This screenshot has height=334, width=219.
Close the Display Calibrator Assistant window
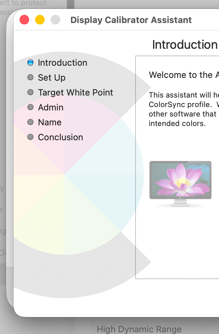[x=24, y=20]
